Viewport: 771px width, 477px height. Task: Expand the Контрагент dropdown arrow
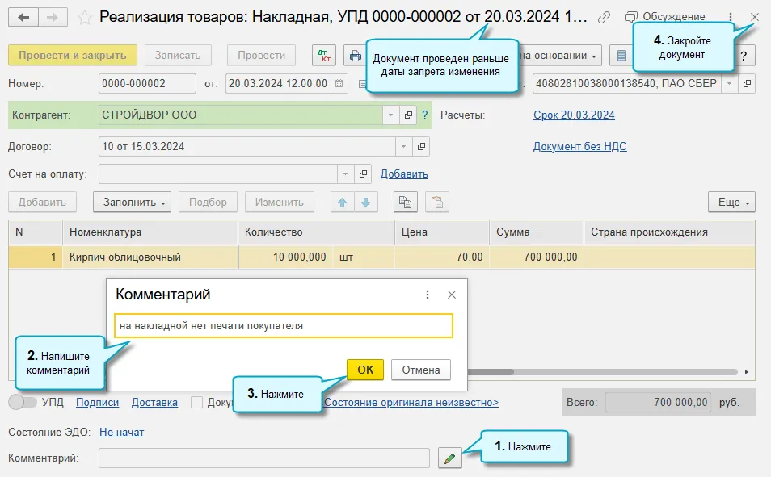click(x=390, y=115)
